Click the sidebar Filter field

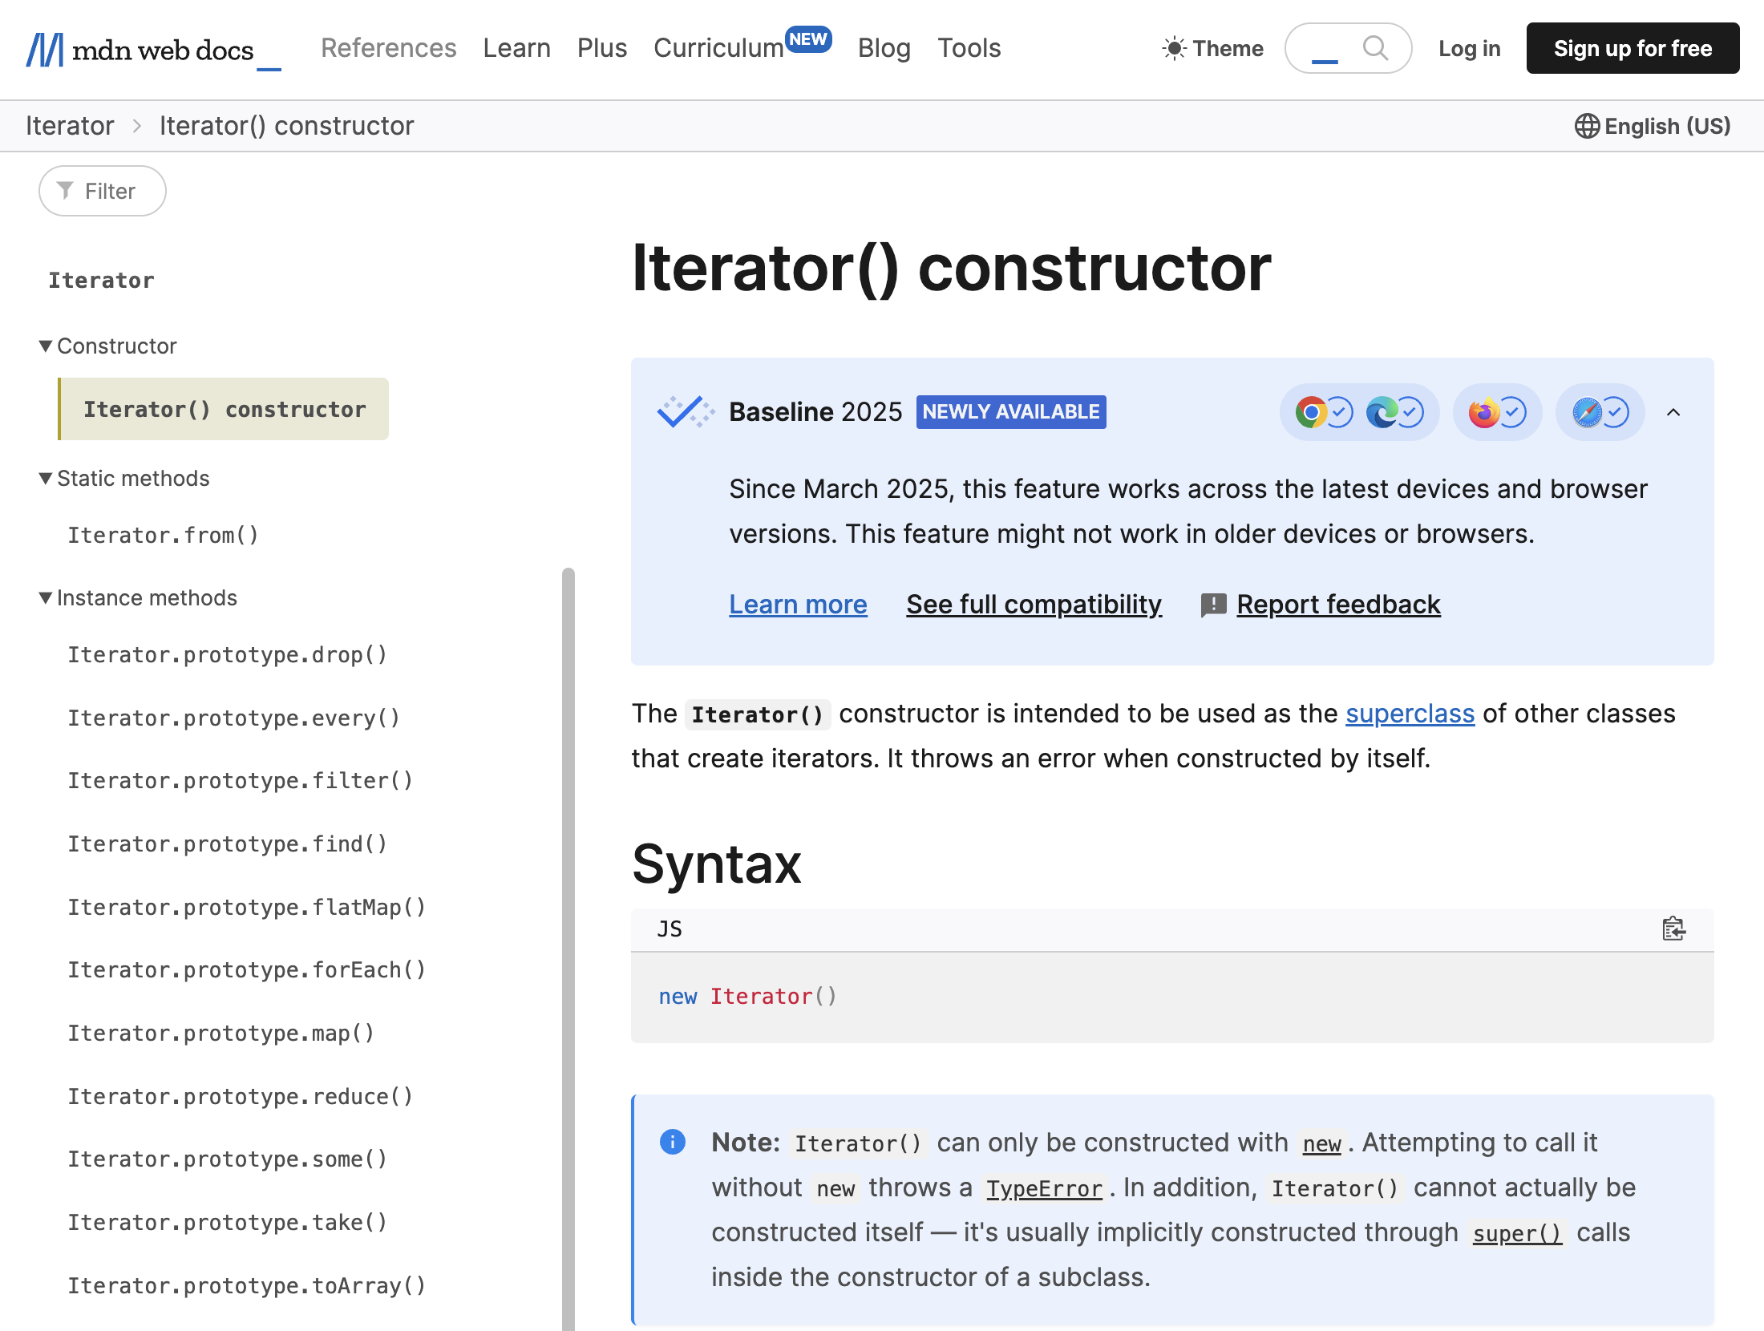[x=103, y=191]
